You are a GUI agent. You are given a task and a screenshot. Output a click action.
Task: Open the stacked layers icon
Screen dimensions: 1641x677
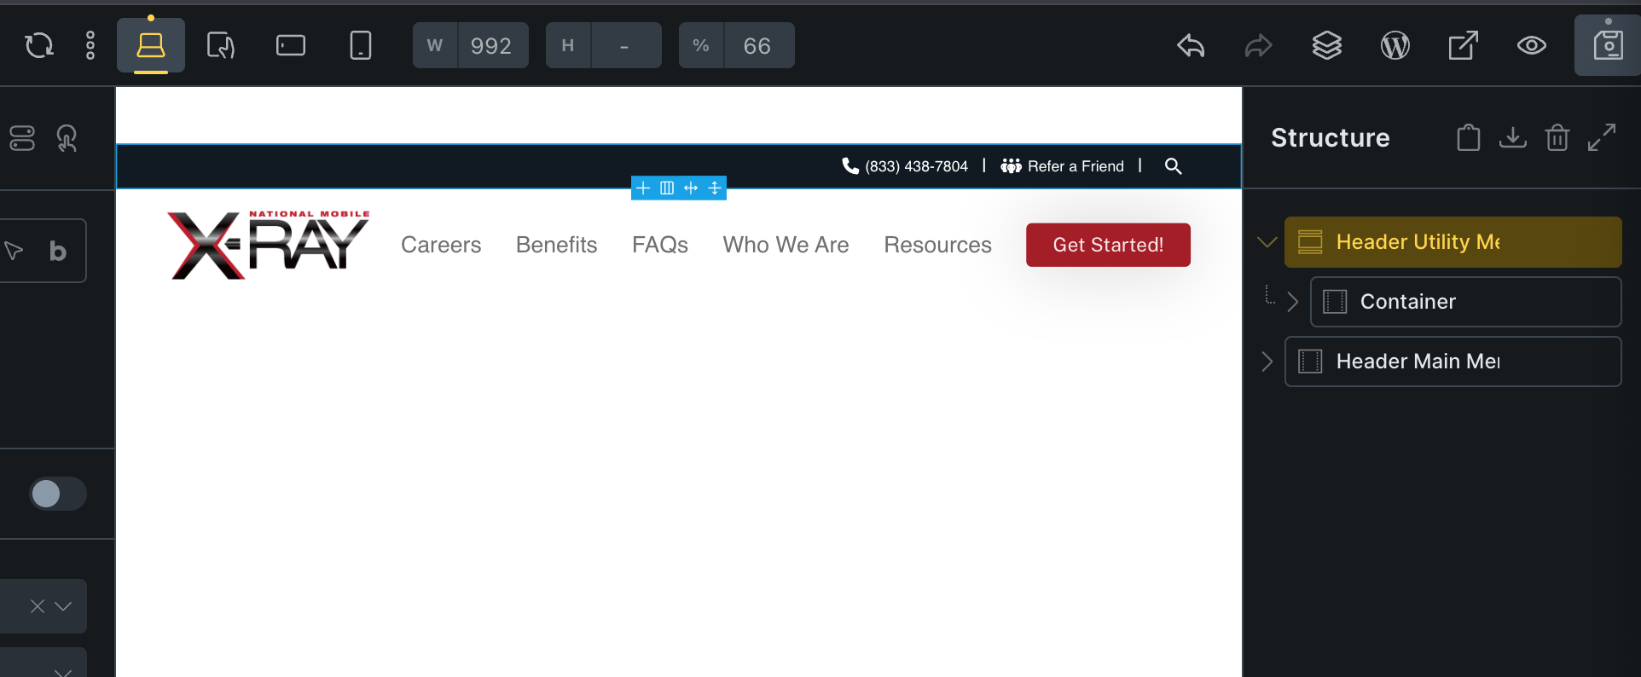click(1327, 45)
